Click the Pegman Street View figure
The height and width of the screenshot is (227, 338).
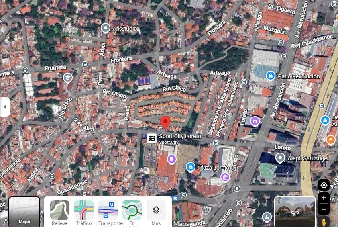point(323,222)
